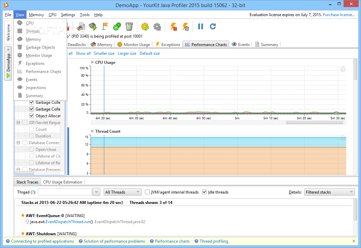Image resolution: width=361 pixels, height=248 pixels.
Task: Open the Settings menu
Action: (x=68, y=14)
